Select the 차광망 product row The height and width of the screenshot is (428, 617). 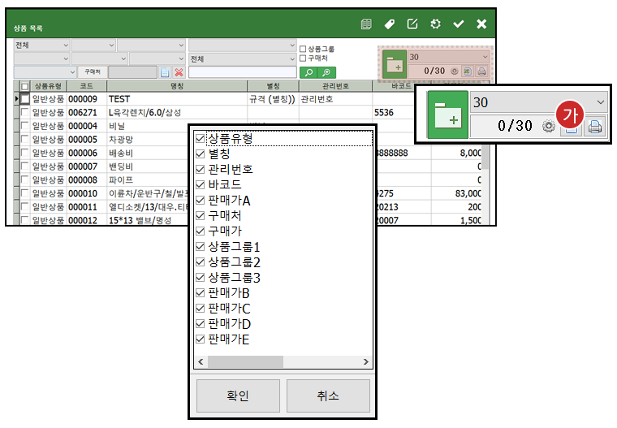click(x=121, y=140)
